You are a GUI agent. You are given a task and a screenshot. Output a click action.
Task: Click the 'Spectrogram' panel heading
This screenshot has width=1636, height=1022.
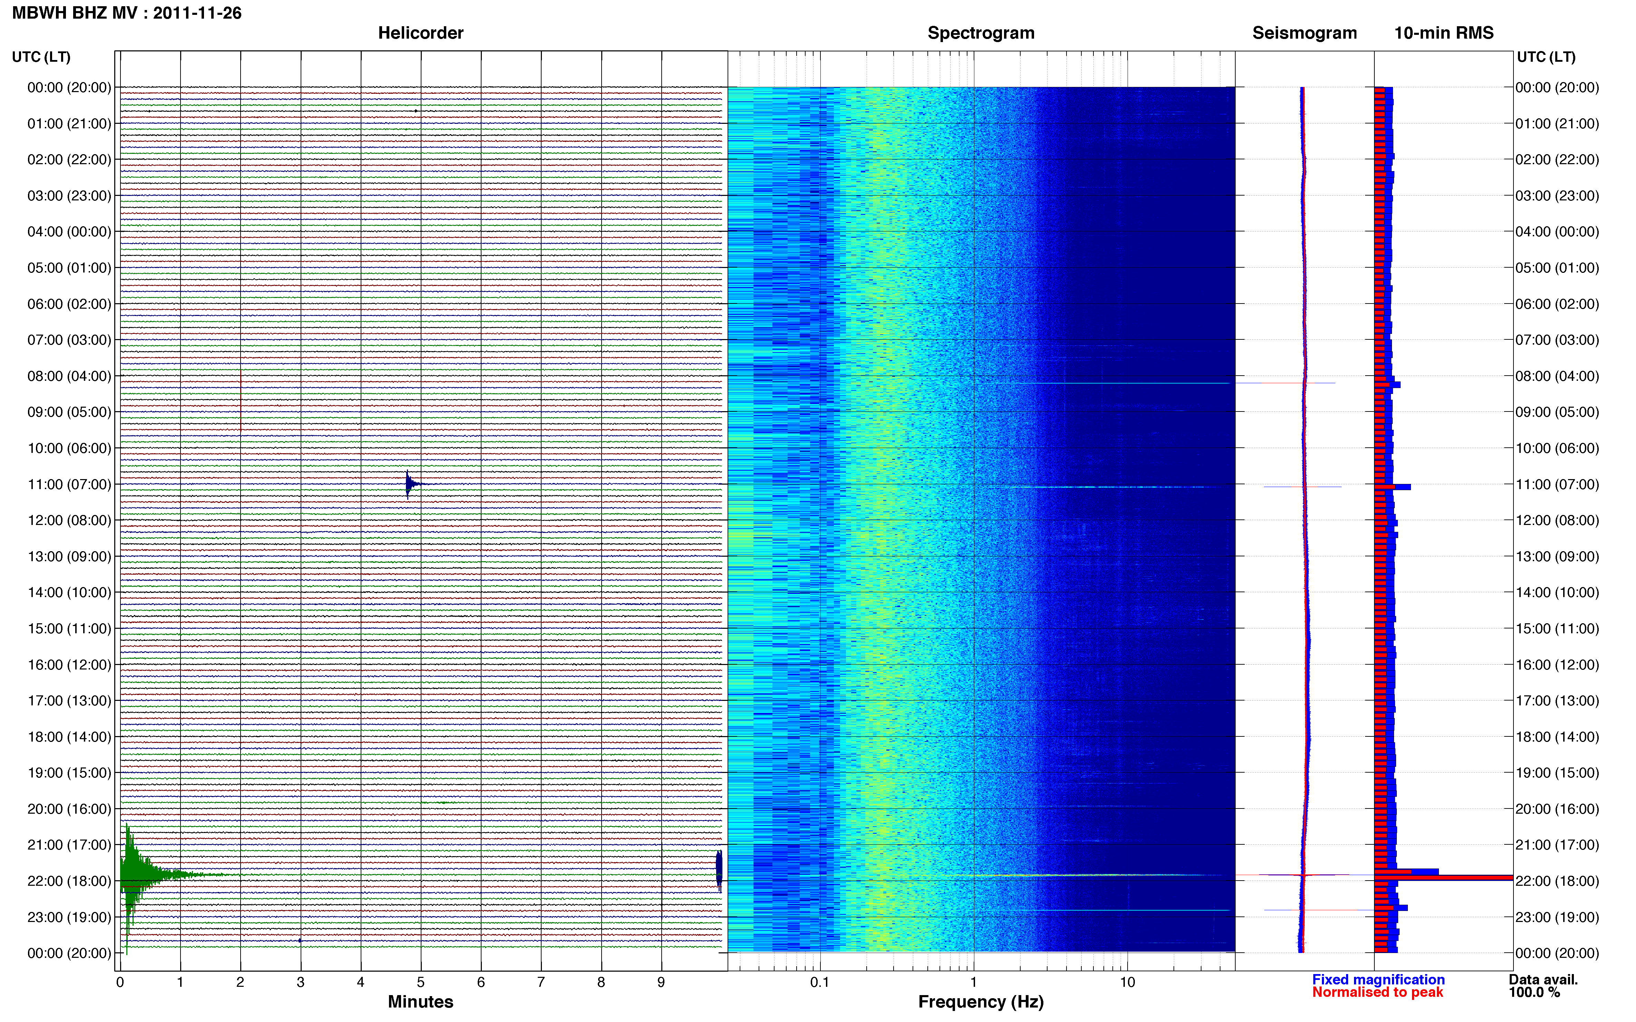pyautogui.click(x=981, y=32)
